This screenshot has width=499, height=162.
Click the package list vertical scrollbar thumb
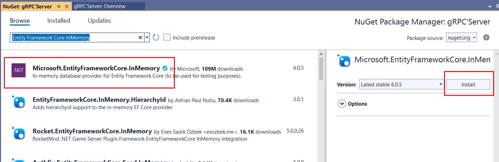321,69
